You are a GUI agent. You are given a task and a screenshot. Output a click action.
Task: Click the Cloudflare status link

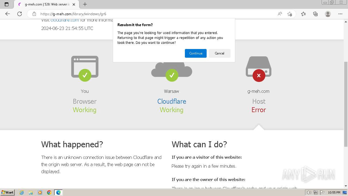(172, 101)
